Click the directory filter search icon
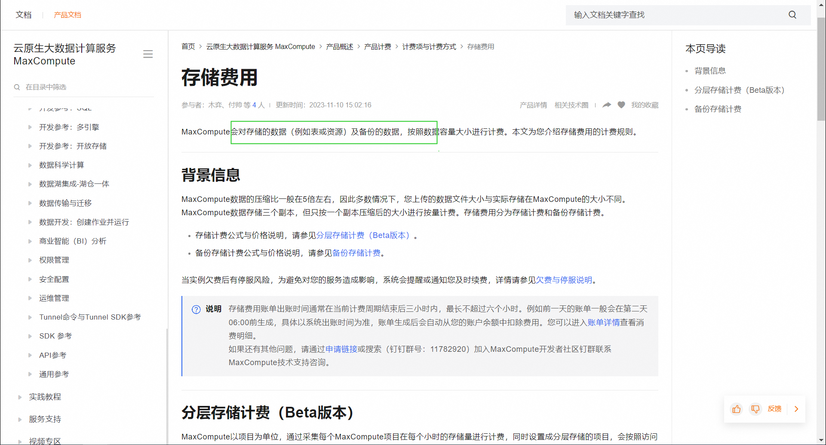826x445 pixels. point(17,87)
